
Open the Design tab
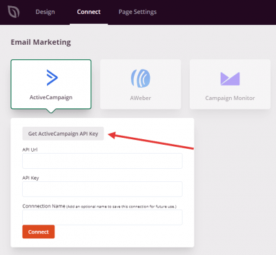(45, 12)
